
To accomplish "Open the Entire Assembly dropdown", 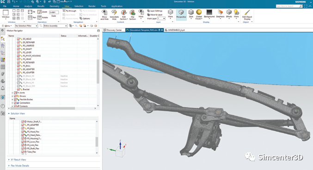I will point(55,26).
